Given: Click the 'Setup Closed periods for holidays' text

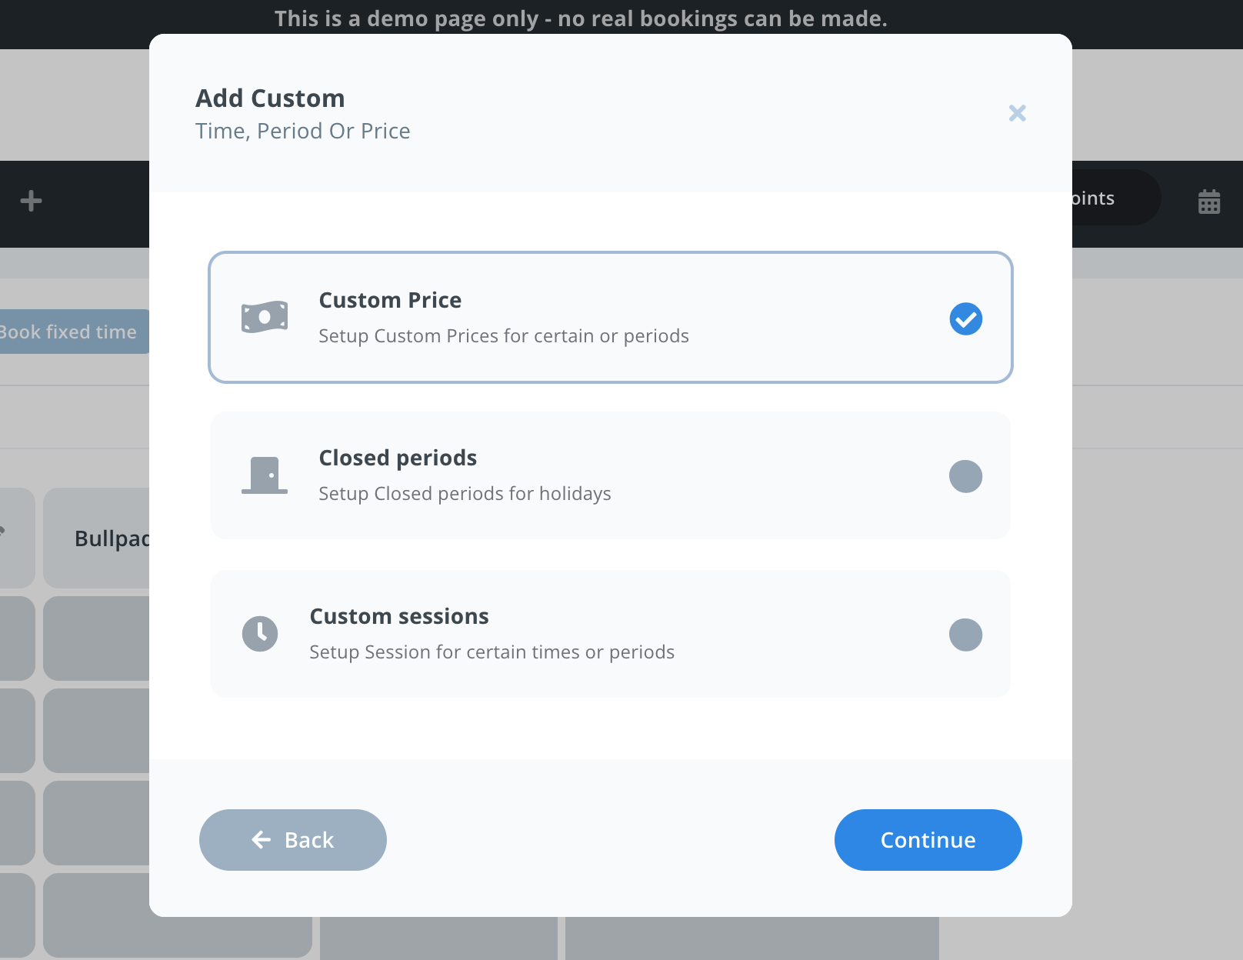Looking at the screenshot, I should [465, 494].
